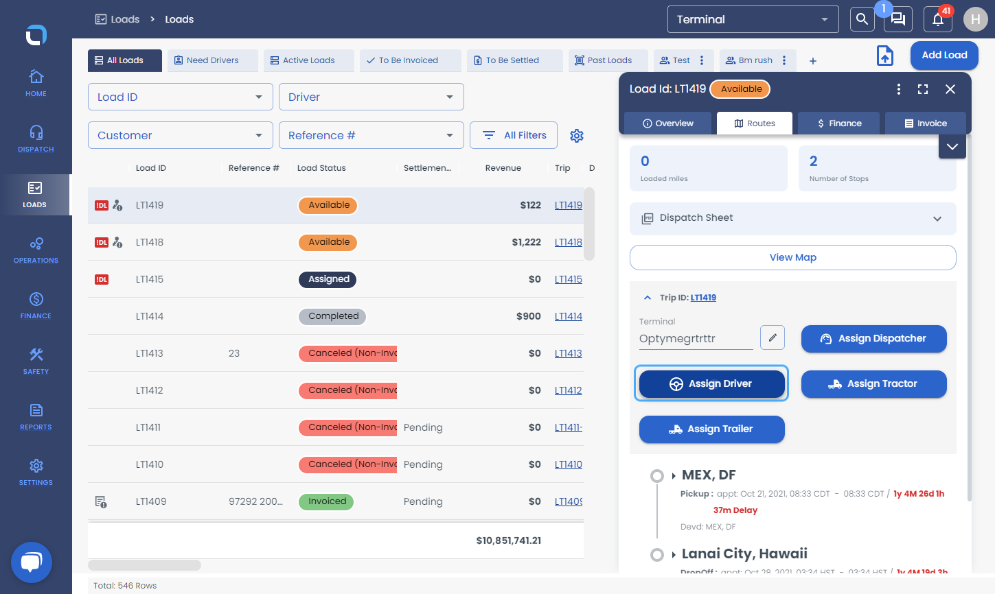The height and width of the screenshot is (594, 995).
Task: Open the Reference # filter dropdown
Action: 371,135
